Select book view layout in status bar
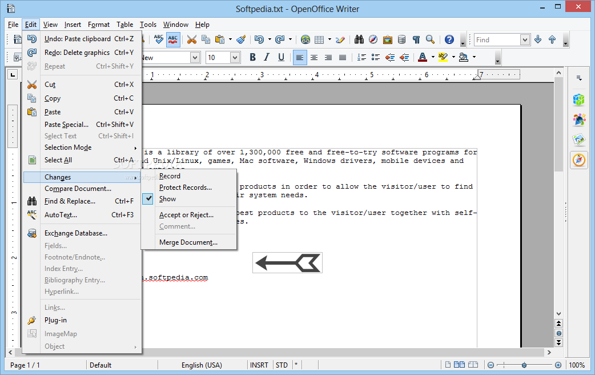 click(x=473, y=365)
